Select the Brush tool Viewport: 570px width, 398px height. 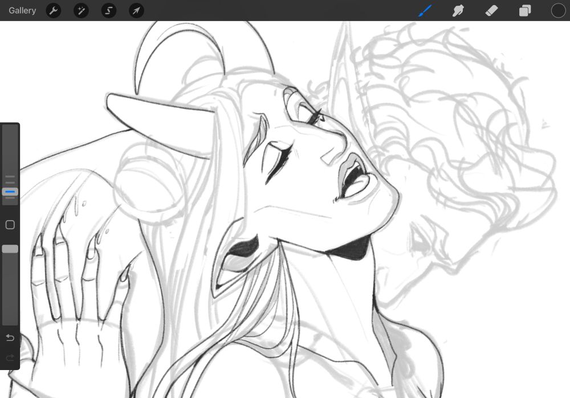pos(425,11)
